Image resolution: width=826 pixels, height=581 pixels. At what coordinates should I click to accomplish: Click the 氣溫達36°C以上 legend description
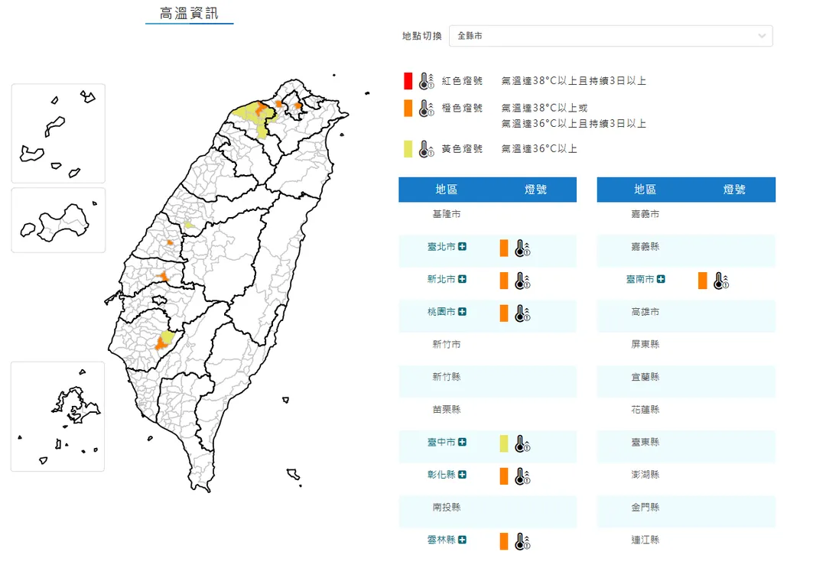(x=539, y=149)
